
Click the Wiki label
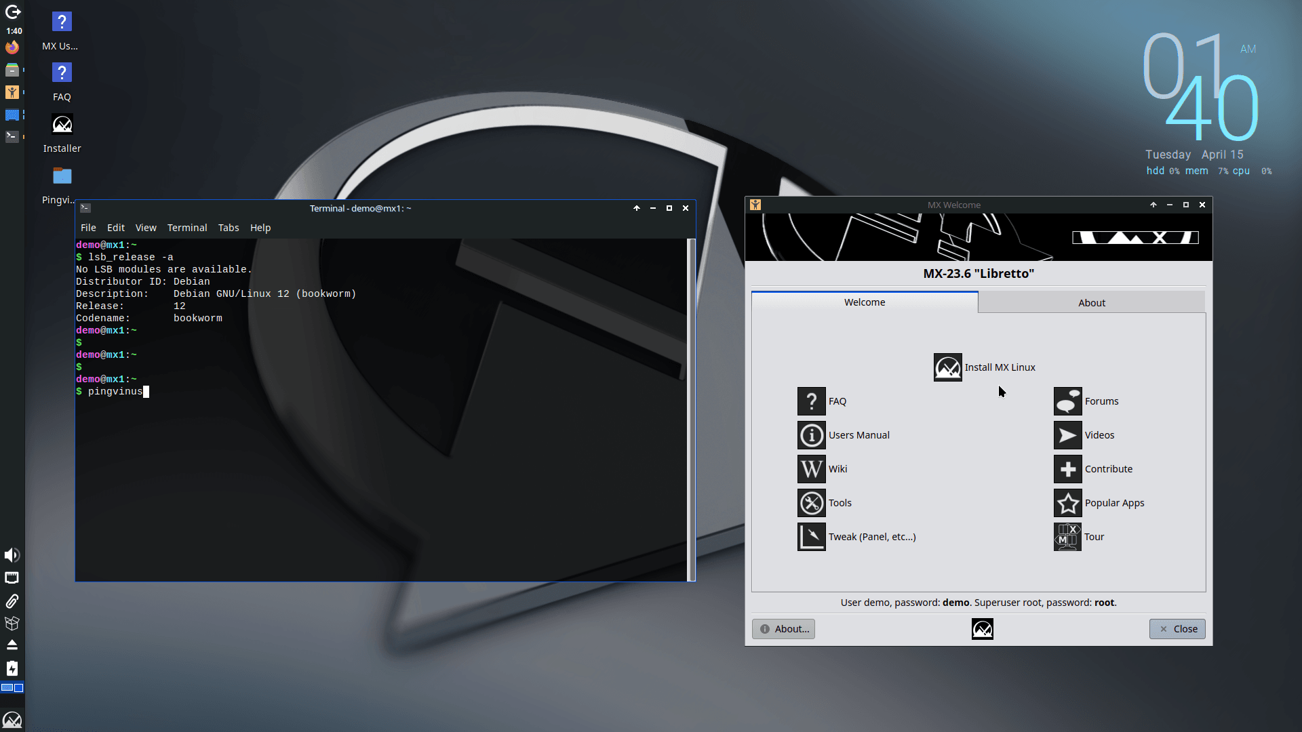837,469
